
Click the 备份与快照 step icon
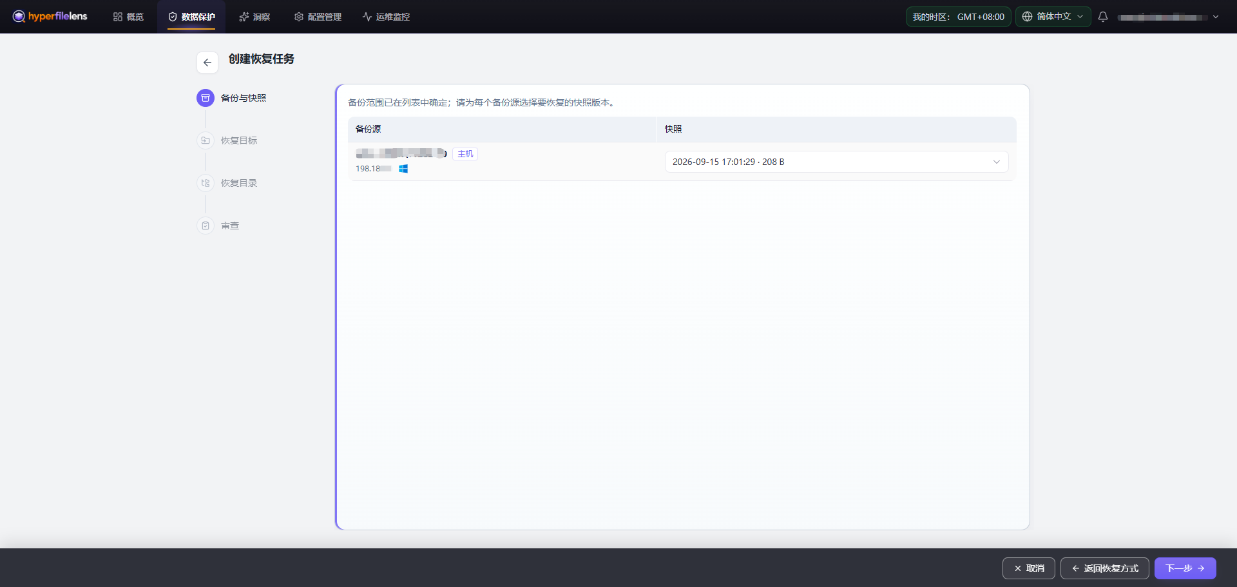tap(206, 98)
